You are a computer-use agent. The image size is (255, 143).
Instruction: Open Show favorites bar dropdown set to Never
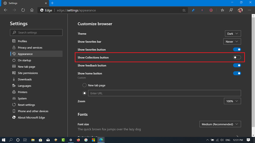(x=232, y=41)
